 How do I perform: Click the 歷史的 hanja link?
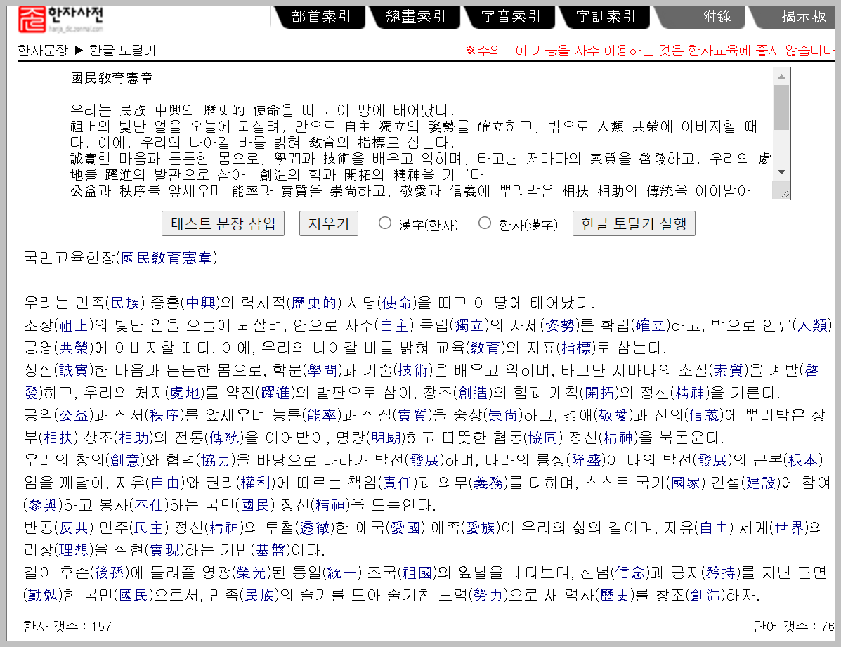(x=314, y=303)
